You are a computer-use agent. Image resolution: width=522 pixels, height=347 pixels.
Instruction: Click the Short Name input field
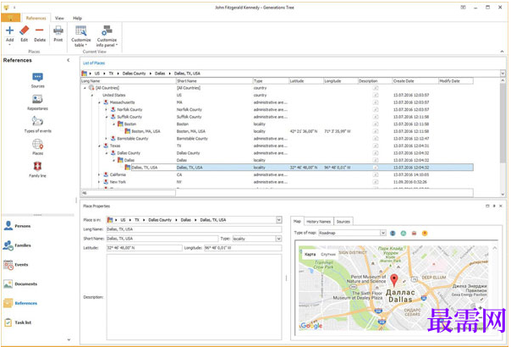pyautogui.click(x=162, y=239)
